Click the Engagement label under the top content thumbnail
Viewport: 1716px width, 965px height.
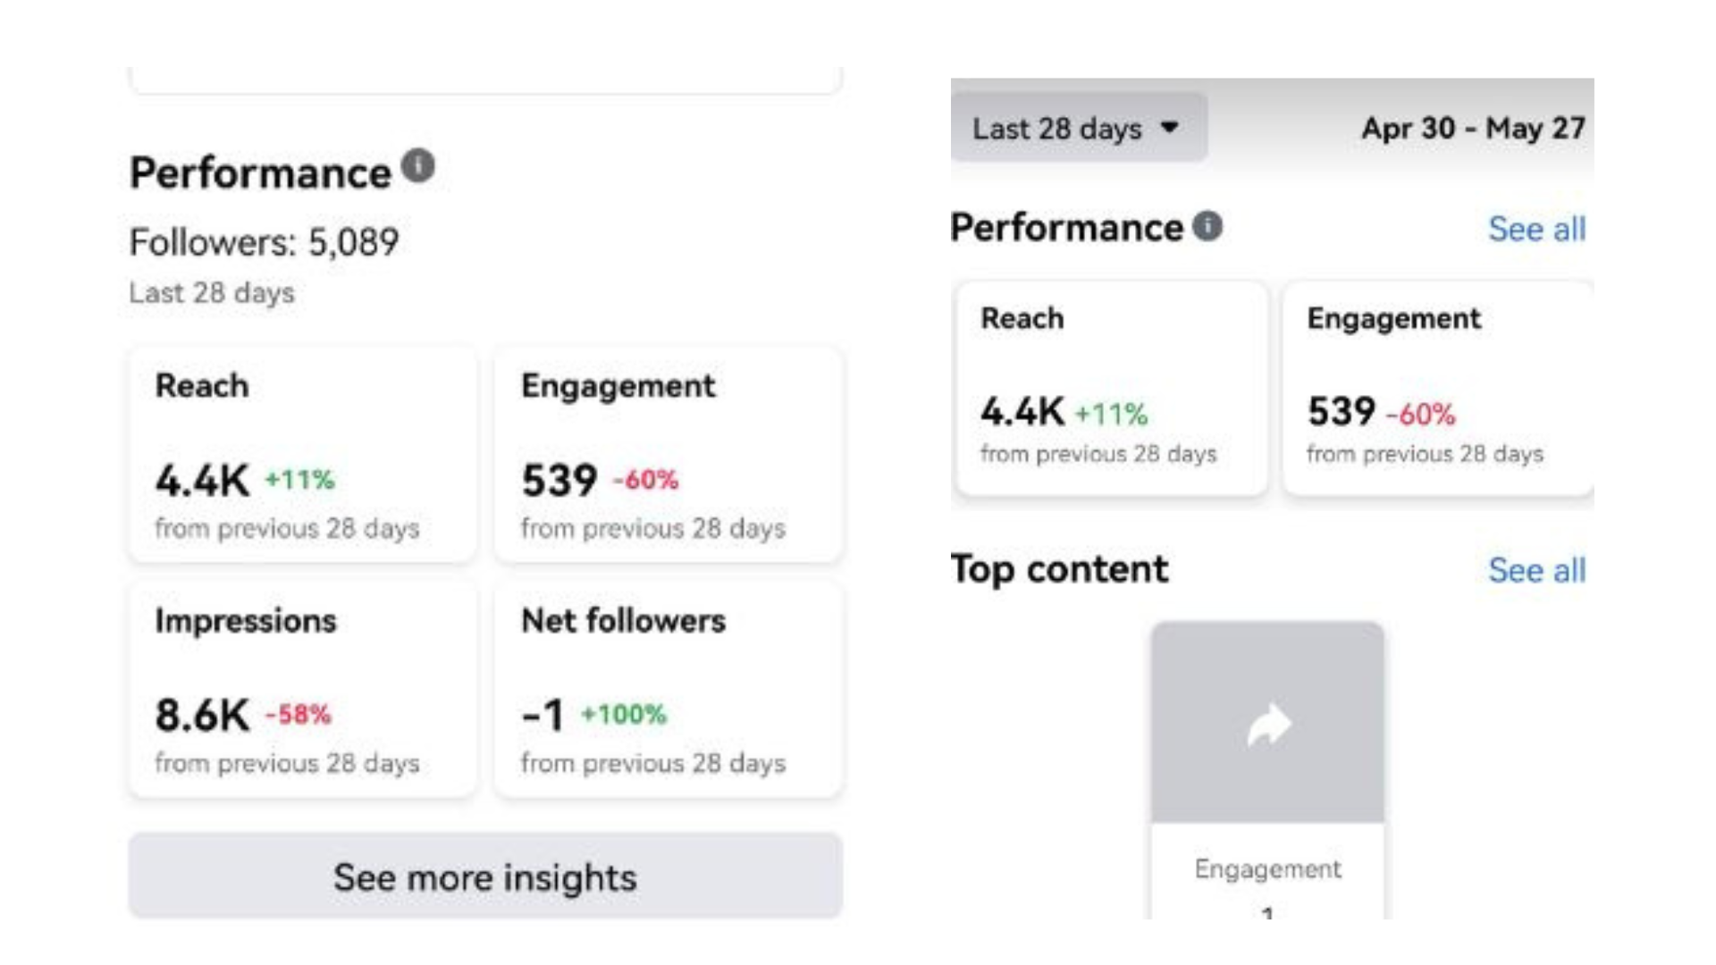click(x=1267, y=868)
